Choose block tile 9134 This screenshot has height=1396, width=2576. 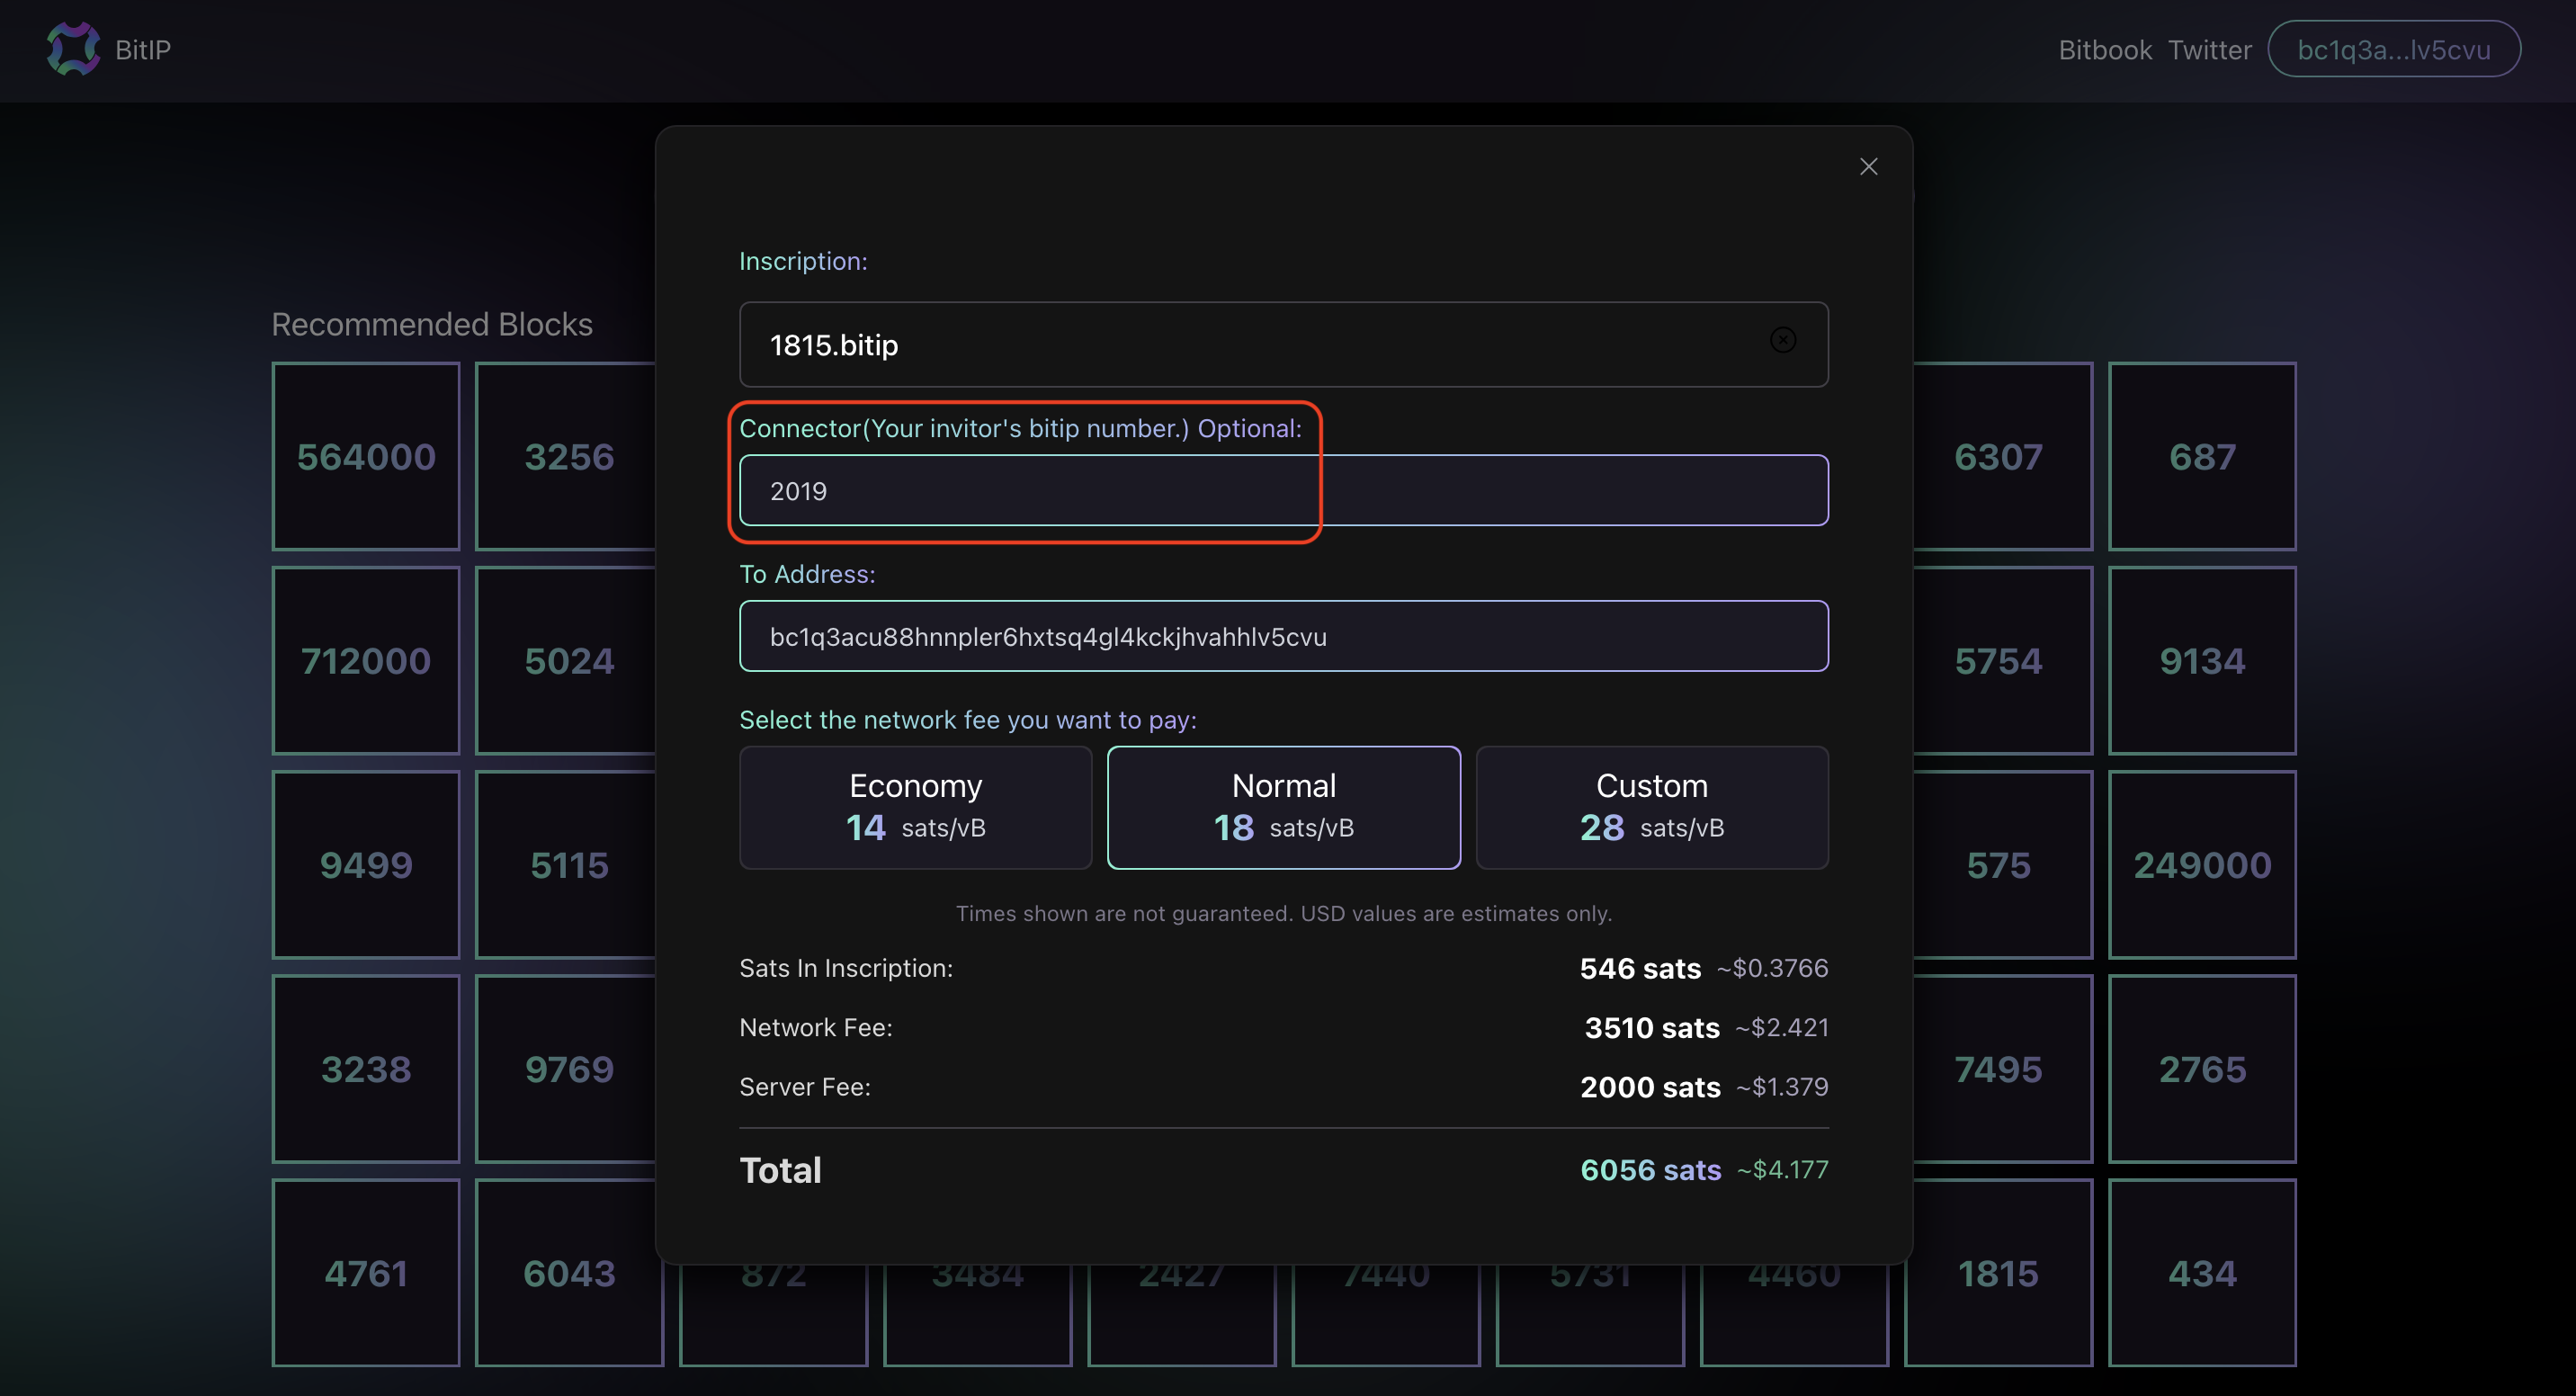(2202, 661)
